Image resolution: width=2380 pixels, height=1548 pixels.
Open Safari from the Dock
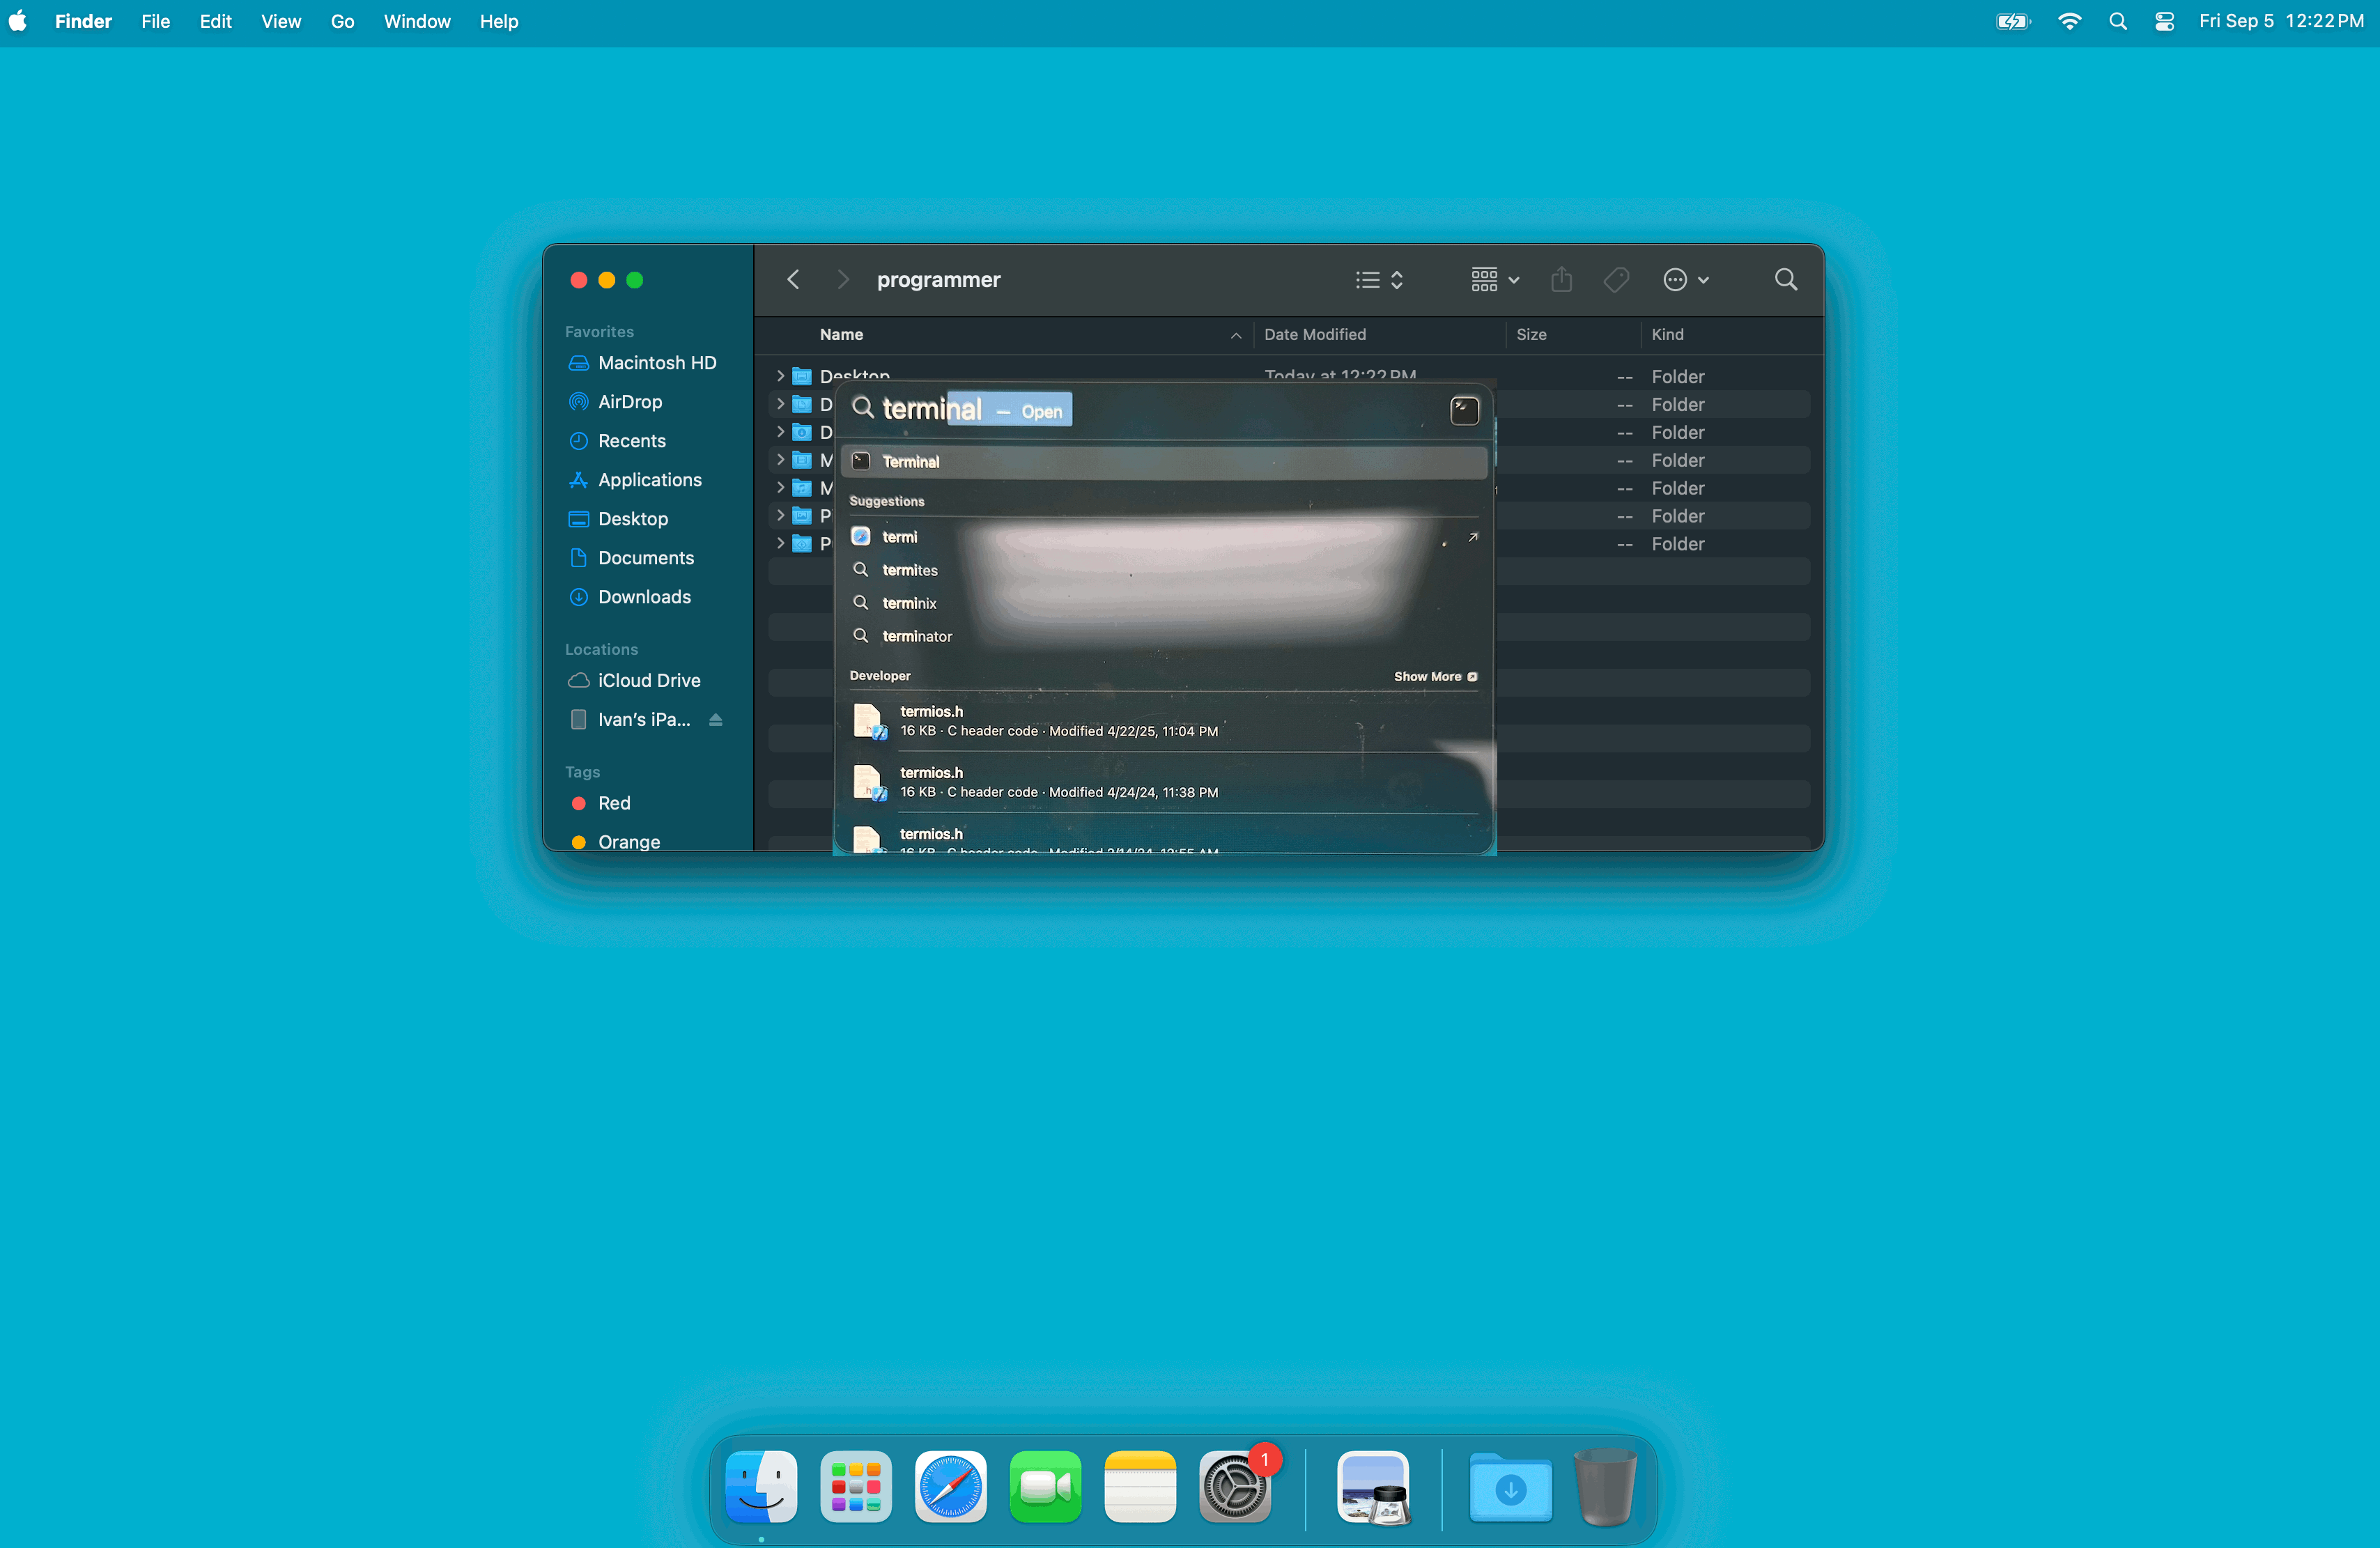pos(950,1487)
